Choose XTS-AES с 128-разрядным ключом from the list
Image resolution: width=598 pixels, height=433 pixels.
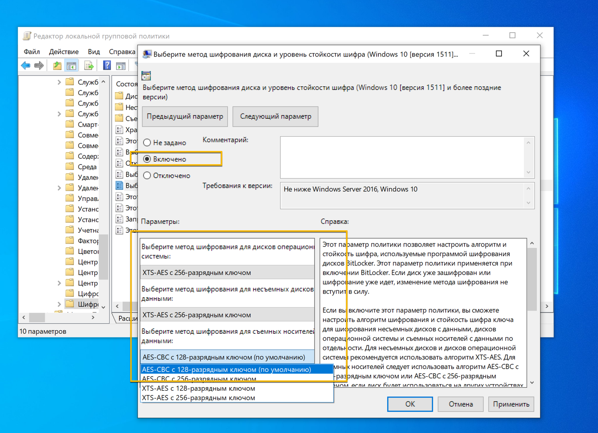pos(237,388)
